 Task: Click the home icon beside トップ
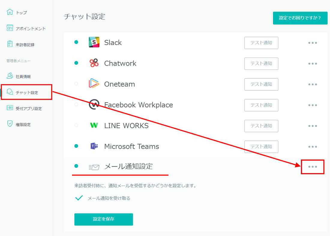(10, 12)
